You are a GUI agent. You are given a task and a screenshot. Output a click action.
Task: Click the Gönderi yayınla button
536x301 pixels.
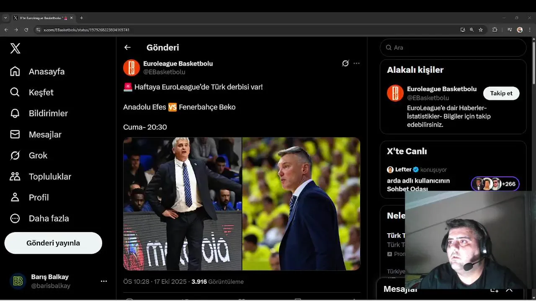53,243
